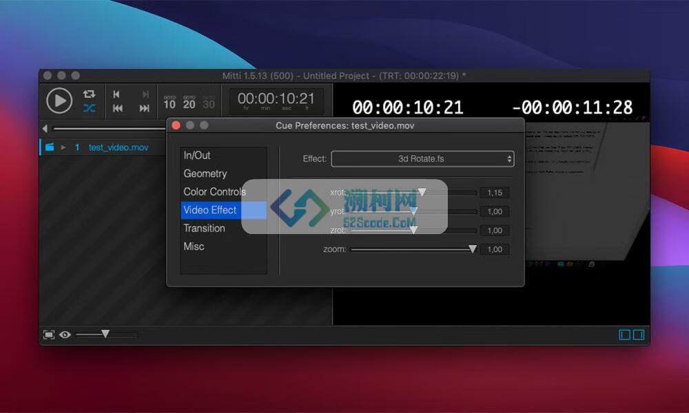Select the test_video.mov cue row
Image resolution: width=689 pixels, height=413 pixels.
coord(103,147)
